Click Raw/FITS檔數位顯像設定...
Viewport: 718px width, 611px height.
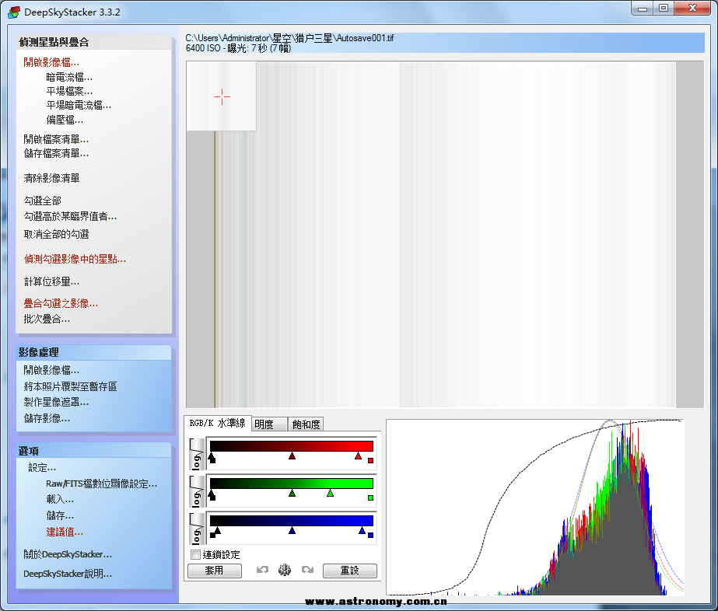tap(101, 484)
